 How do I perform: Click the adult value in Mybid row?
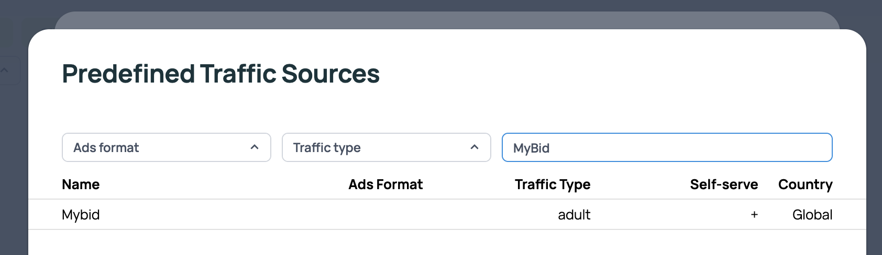pyautogui.click(x=574, y=215)
